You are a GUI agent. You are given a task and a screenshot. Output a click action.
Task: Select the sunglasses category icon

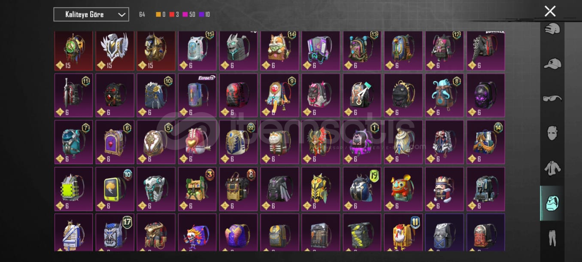pos(552,99)
